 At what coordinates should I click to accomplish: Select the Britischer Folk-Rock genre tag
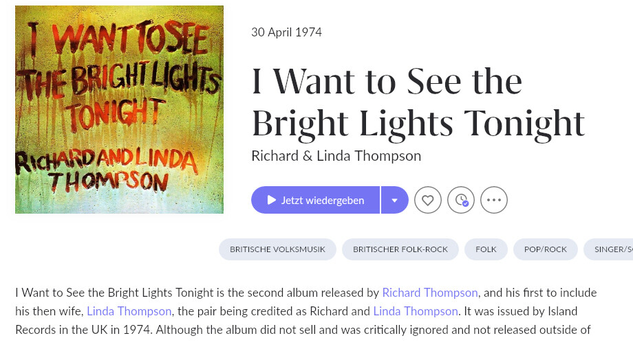[400, 249]
